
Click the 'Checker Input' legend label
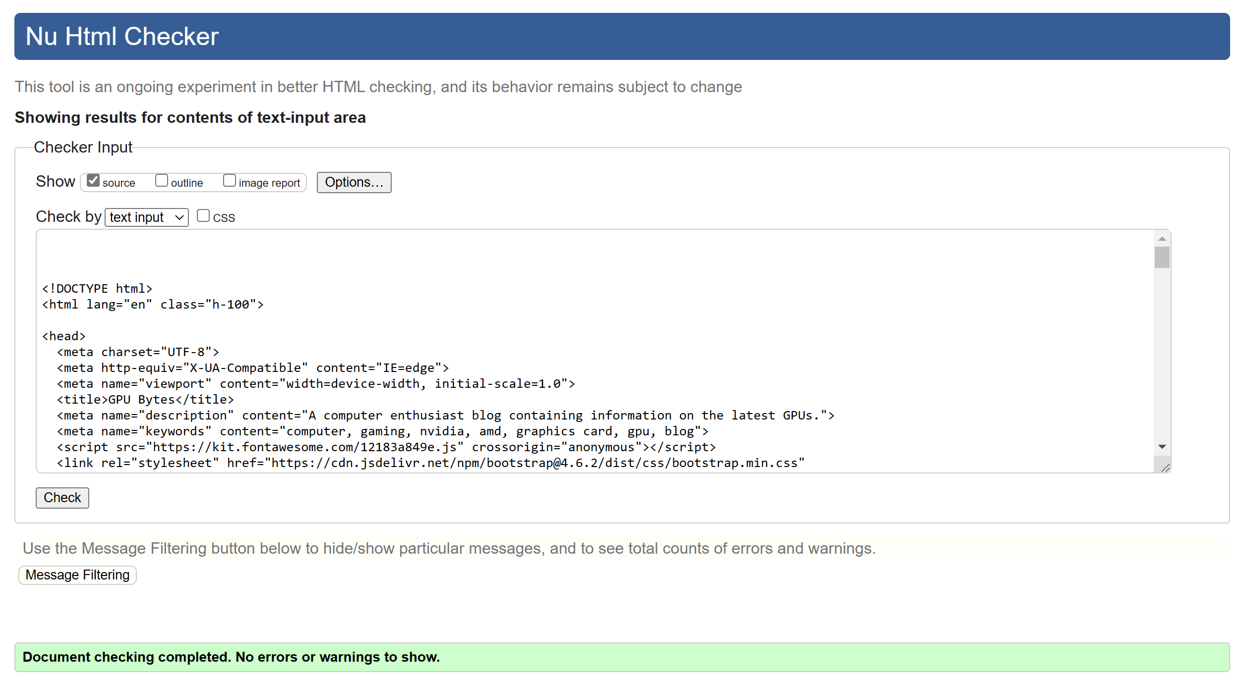pos(83,147)
